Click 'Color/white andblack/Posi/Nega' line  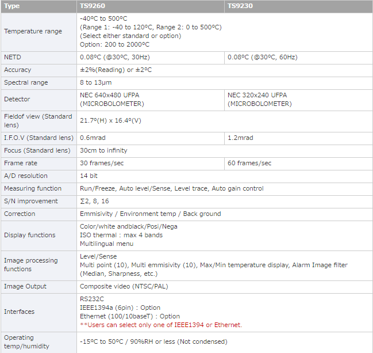point(129,226)
